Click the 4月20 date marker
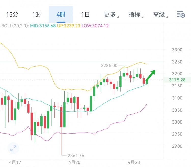 (75, 162)
